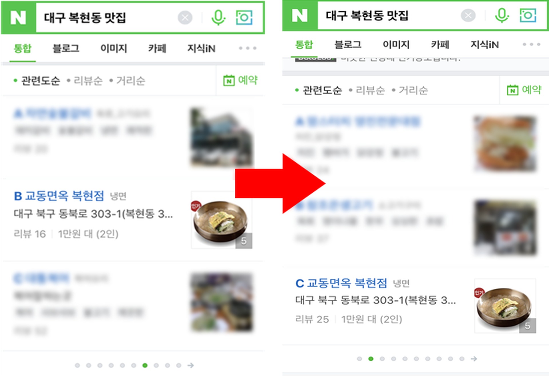Switch to 지식iN tab on right screen

tap(485, 44)
